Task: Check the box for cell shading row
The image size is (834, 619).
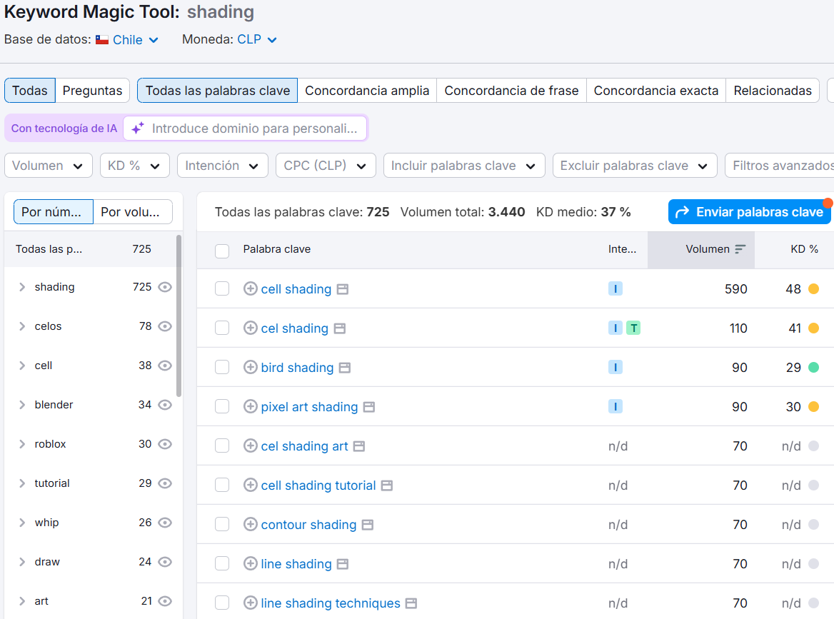Action: 222,289
